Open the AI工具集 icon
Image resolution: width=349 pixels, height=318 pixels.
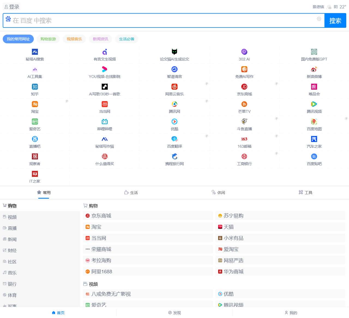pyautogui.click(x=35, y=69)
